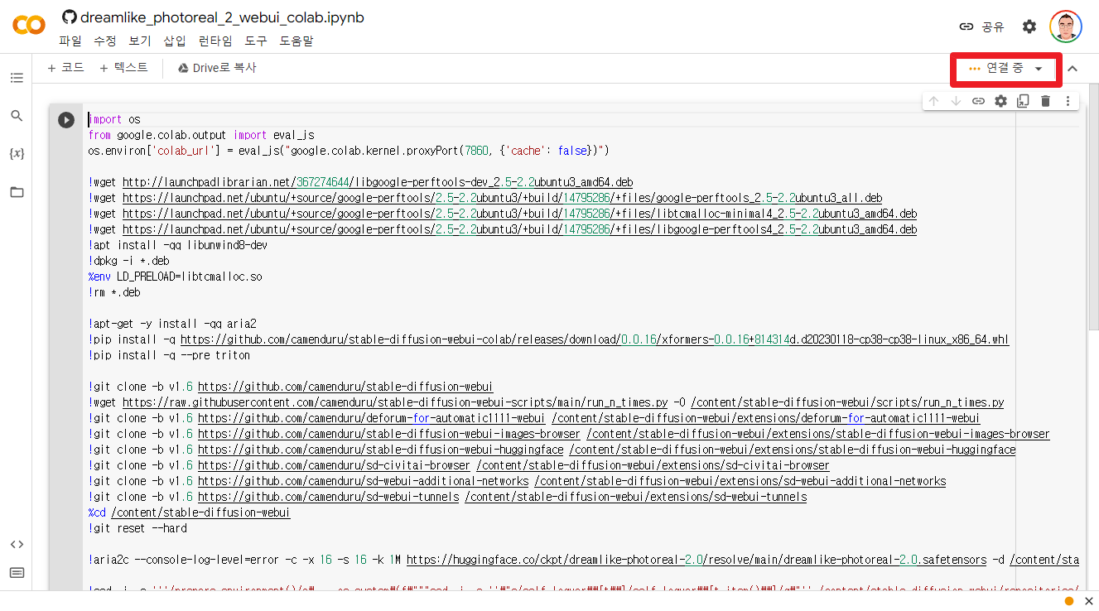Open the sd-civitai-browser repo link
This screenshot has height=611, width=1099.
pyautogui.click(x=334, y=465)
